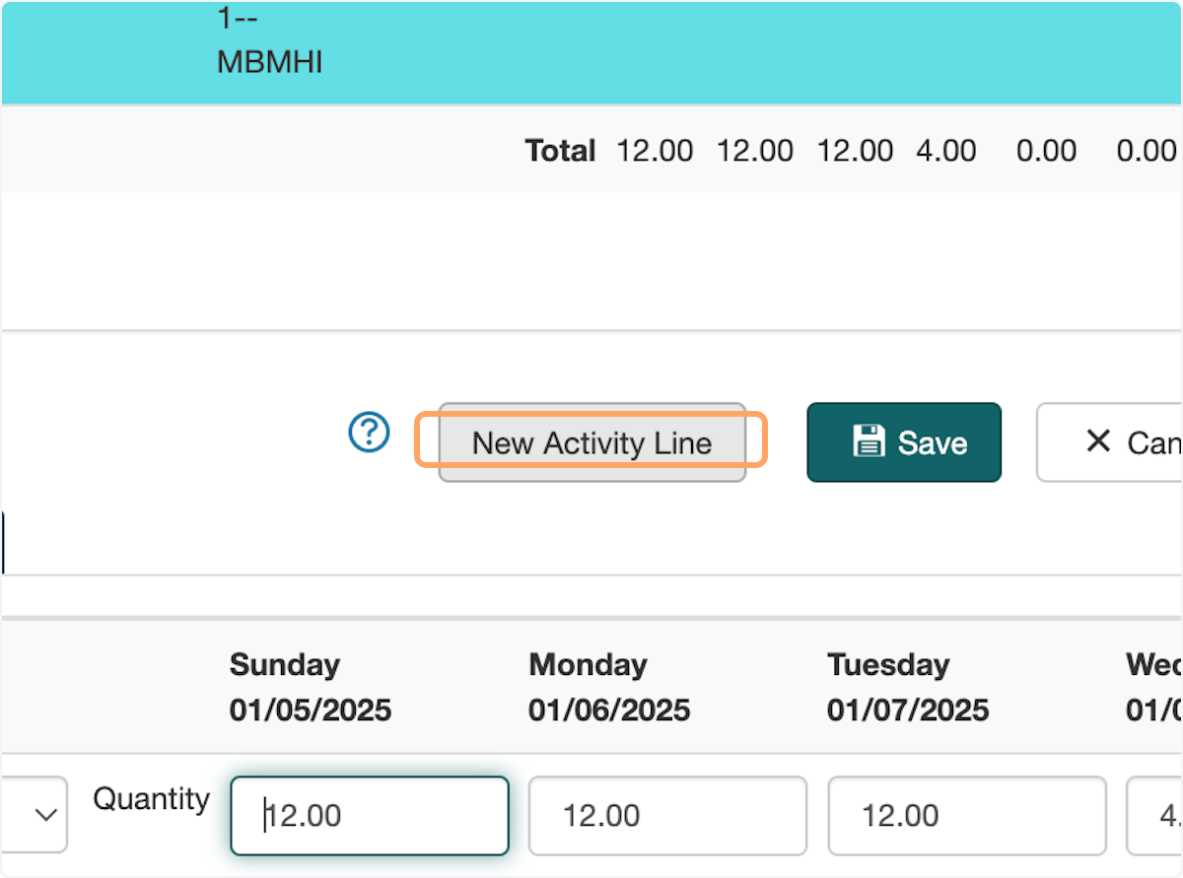Click the X icon inside Cancel button

1097,441
